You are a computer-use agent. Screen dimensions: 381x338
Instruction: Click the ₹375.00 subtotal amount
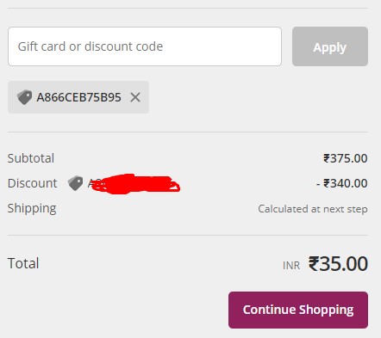tap(346, 158)
